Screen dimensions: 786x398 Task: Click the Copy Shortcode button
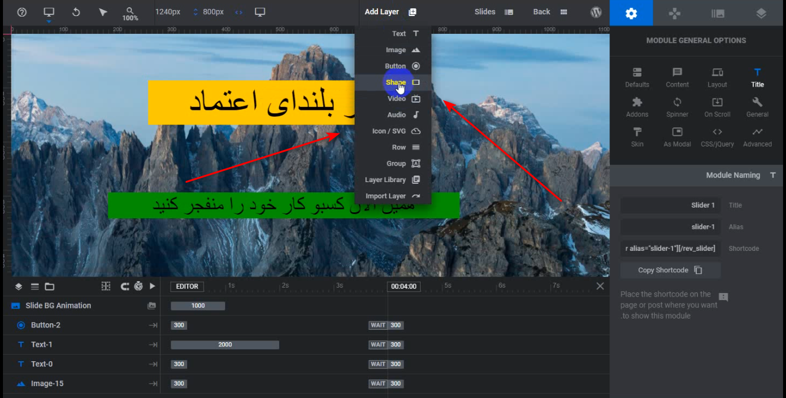coord(671,270)
